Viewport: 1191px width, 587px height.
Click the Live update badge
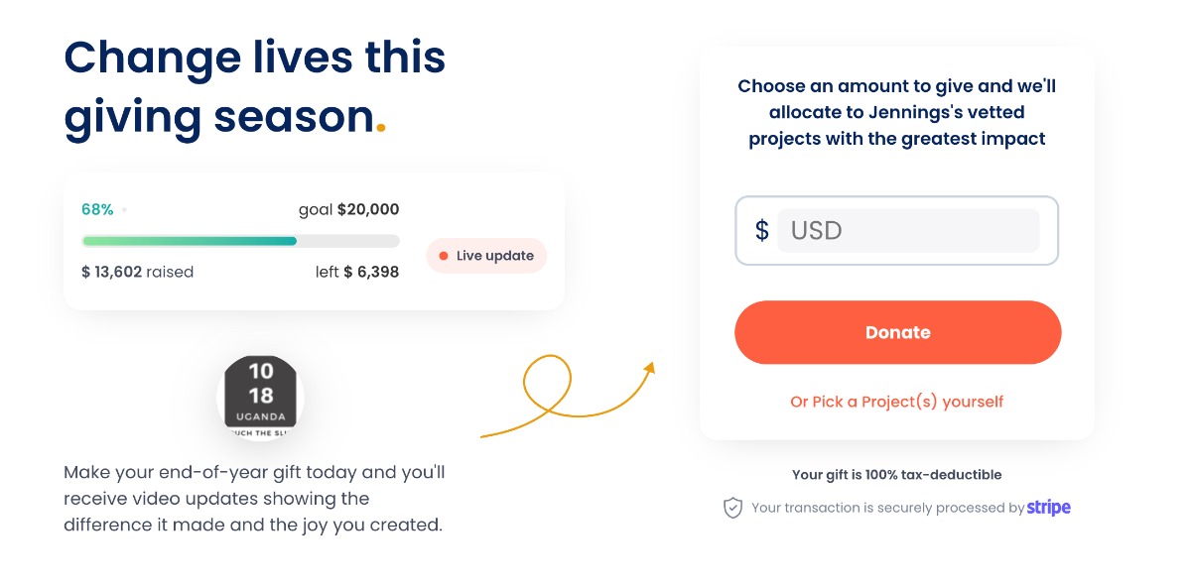click(486, 256)
